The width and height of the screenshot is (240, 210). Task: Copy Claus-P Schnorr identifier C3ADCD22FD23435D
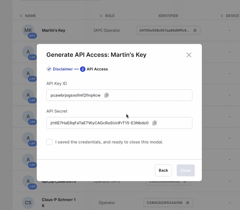click(x=188, y=203)
